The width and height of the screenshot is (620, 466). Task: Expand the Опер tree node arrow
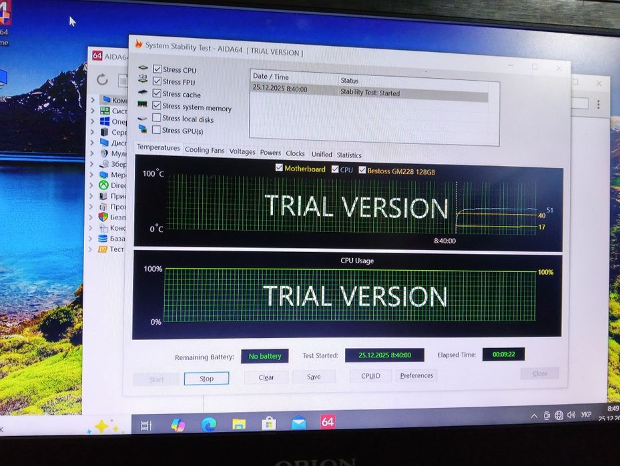coord(93,121)
